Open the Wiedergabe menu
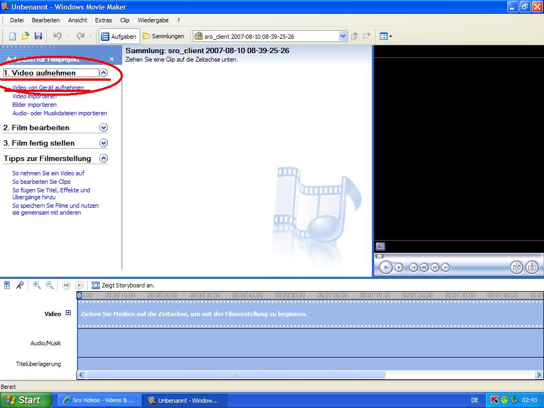Image resolution: width=544 pixels, height=408 pixels. (x=153, y=20)
